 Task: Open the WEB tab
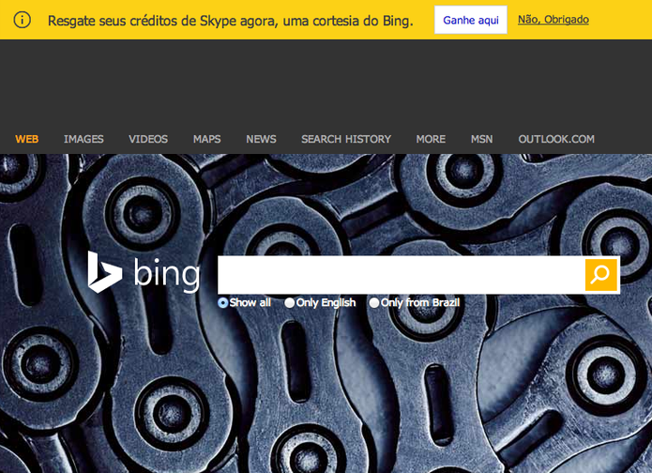(x=27, y=139)
